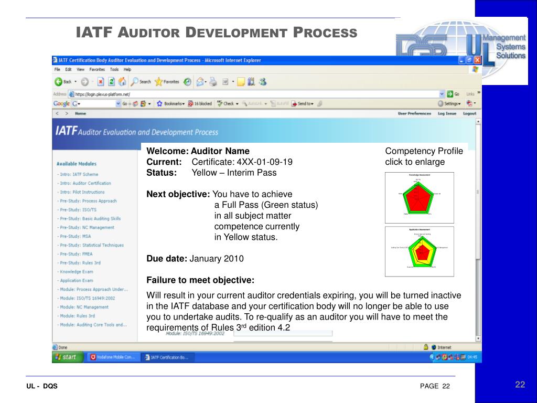Open the Google toolbar Settings dropdown
This screenshot has height=403, width=537.
pos(449,103)
